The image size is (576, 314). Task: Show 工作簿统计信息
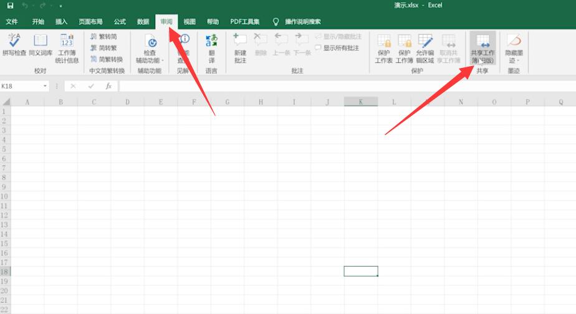(67, 48)
